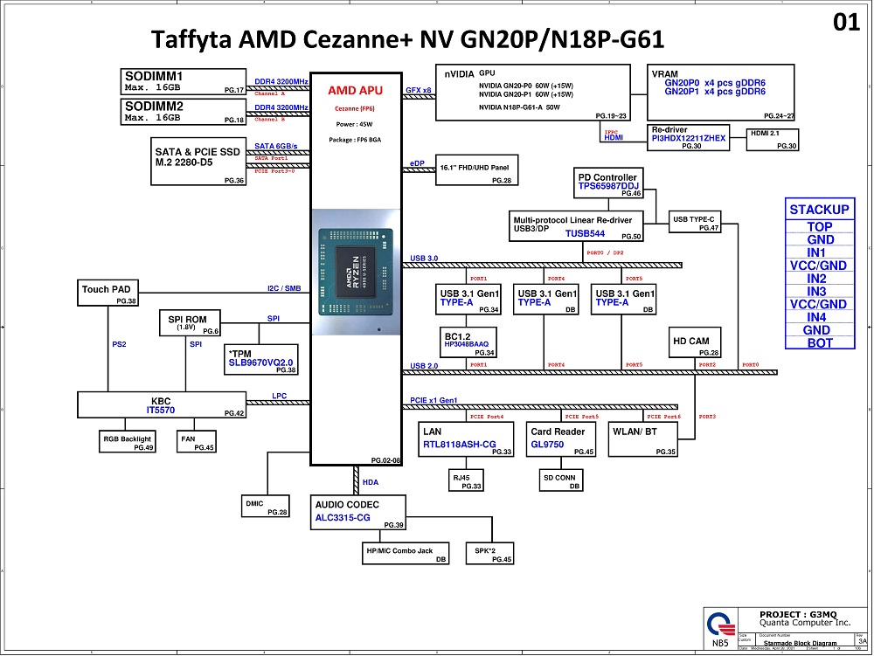This screenshot has height=656, width=874.
Task: Select the SODIMM2 block
Action: point(184,112)
